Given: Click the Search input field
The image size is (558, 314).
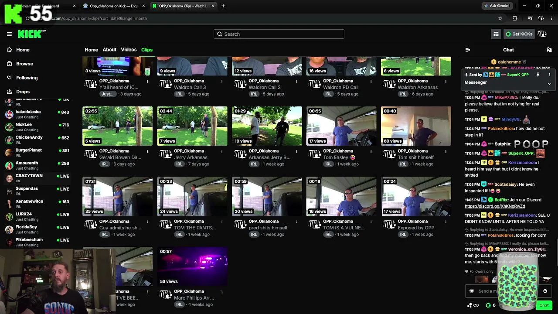Looking at the screenshot, I should point(279,34).
